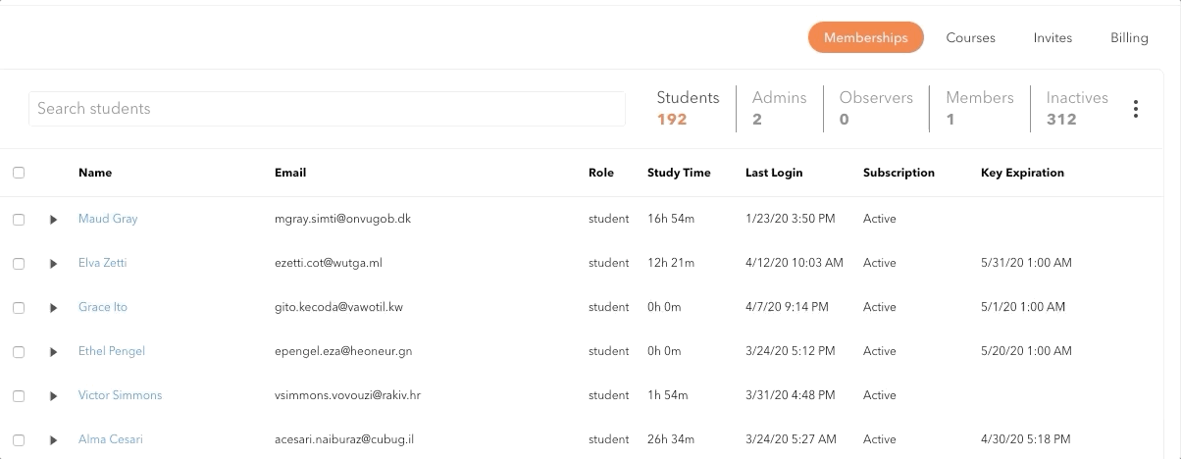Expand the Elva Zetti row arrow
This screenshot has height=459, width=1181.
54,264
